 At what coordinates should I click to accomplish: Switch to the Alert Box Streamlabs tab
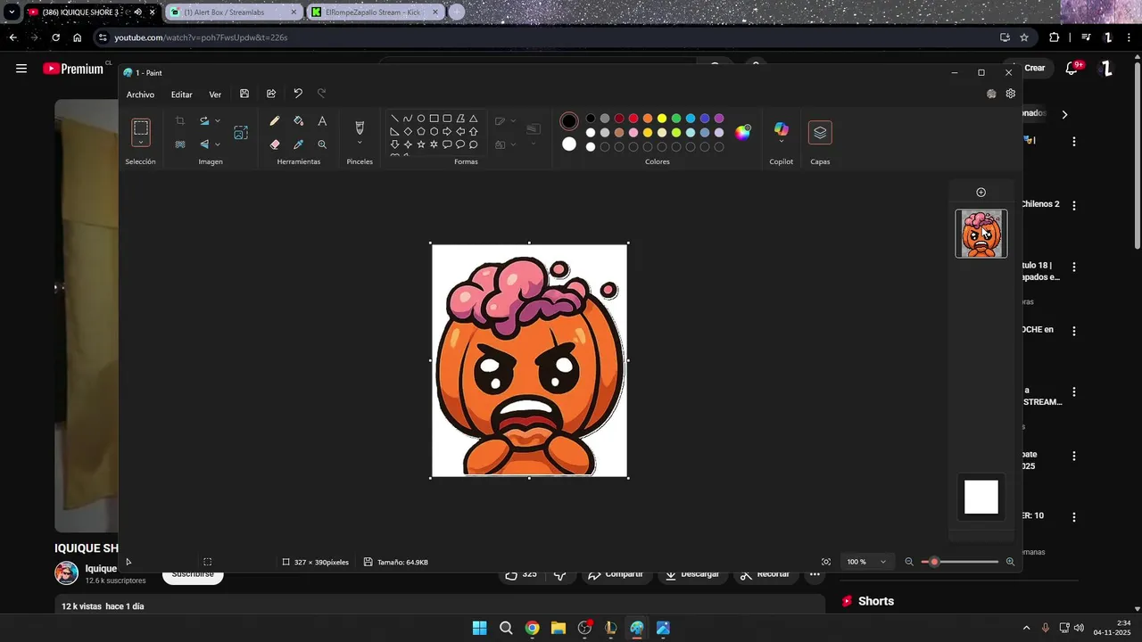pos(233,12)
